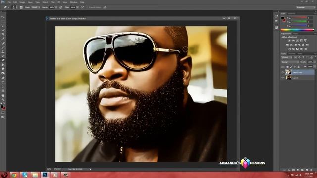Open the File menu
Image resolution: width=317 pixels, height=178 pixels.
pyautogui.click(x=9, y=2)
